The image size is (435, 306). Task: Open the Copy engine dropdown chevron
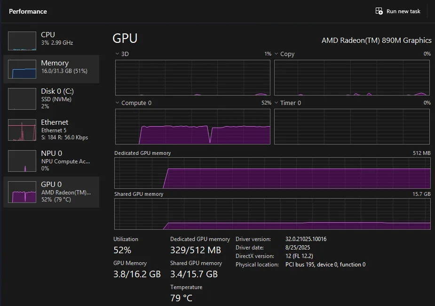[x=277, y=54]
